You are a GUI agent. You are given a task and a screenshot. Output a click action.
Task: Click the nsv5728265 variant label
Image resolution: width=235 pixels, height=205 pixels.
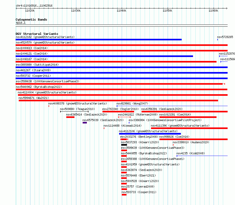[225, 37]
